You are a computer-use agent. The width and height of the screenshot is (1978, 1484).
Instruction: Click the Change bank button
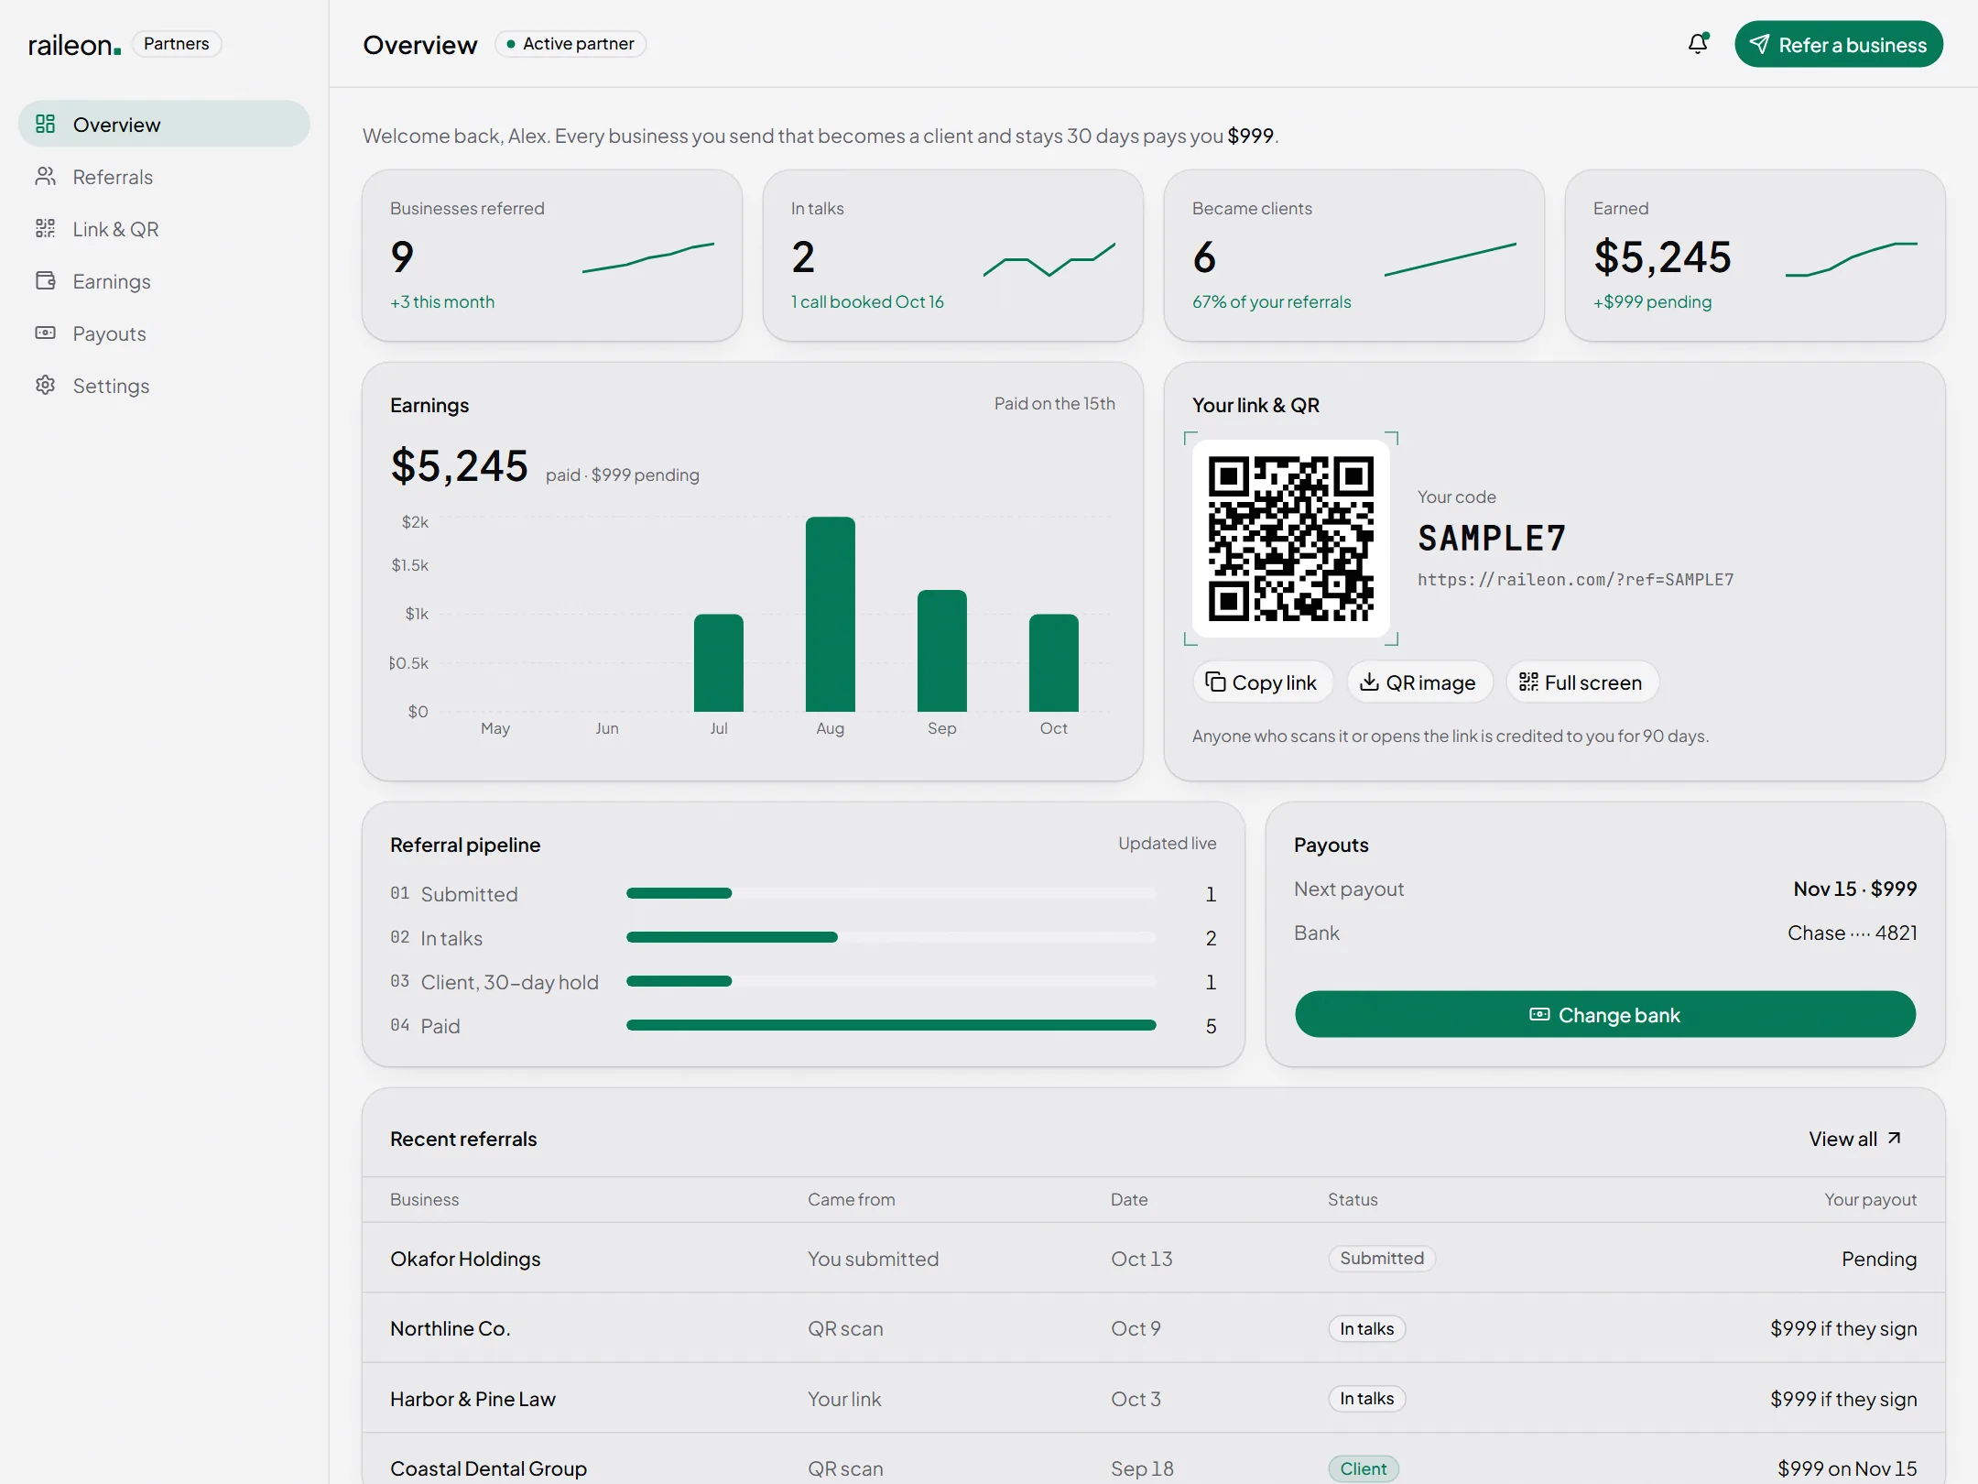[1605, 1014]
